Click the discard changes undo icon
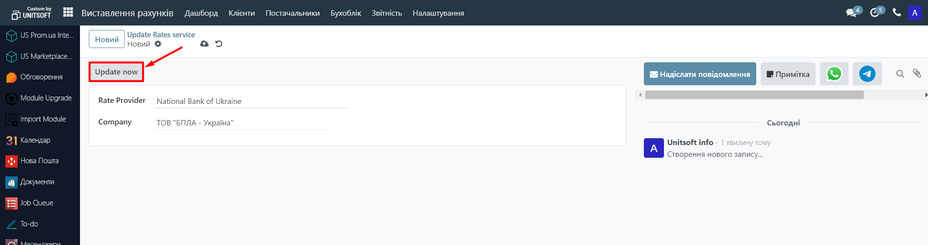This screenshot has width=928, height=245. point(219,44)
